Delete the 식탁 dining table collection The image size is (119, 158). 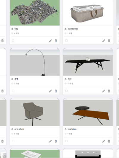click(109, 91)
